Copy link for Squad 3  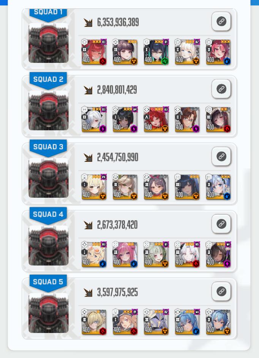point(221,156)
